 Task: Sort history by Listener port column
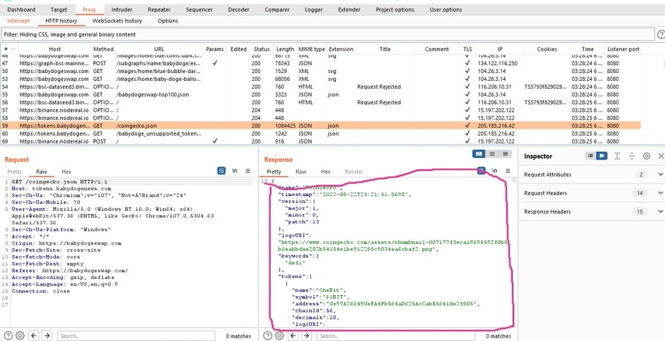point(623,49)
